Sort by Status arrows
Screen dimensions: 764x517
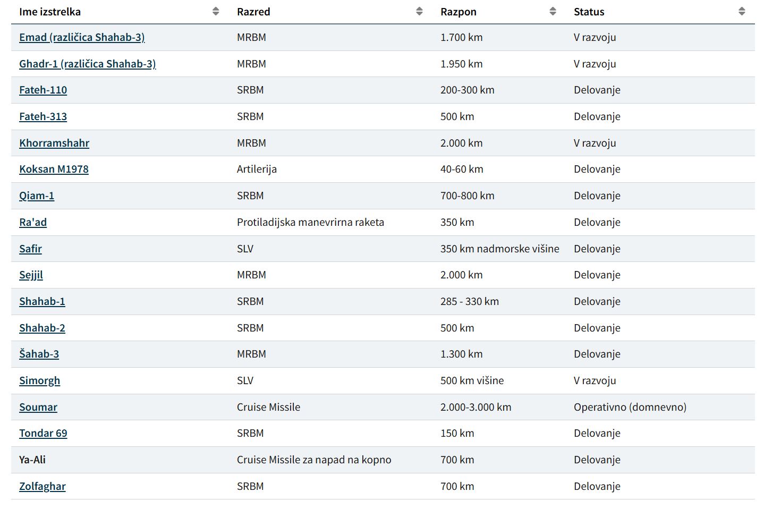(742, 12)
